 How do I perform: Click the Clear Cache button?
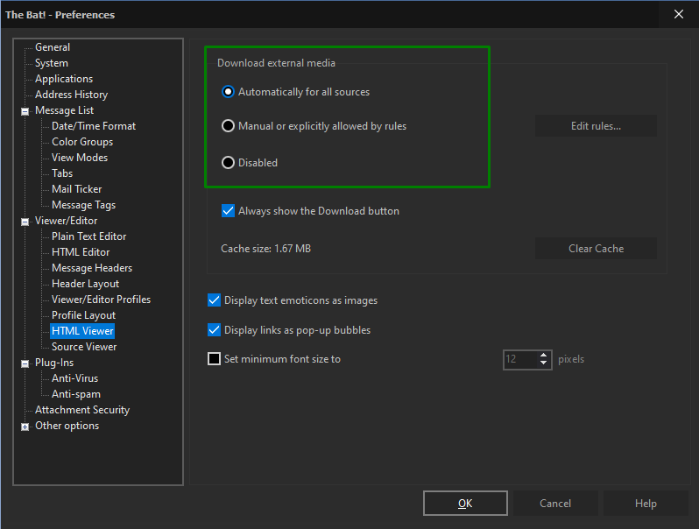(x=596, y=249)
